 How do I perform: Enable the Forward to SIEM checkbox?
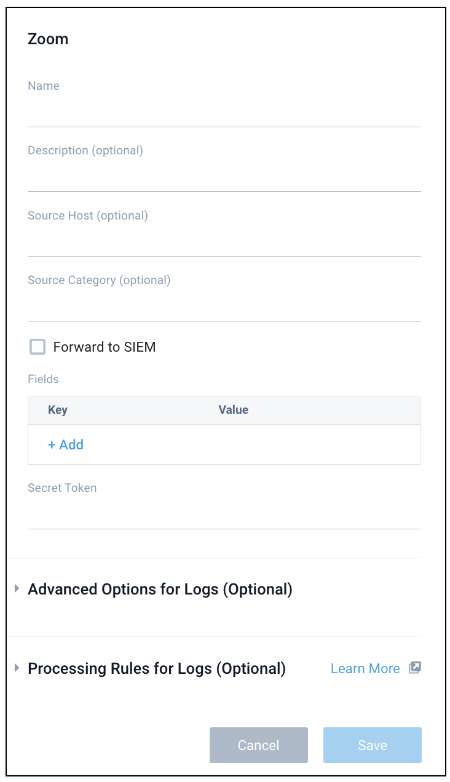pos(37,347)
